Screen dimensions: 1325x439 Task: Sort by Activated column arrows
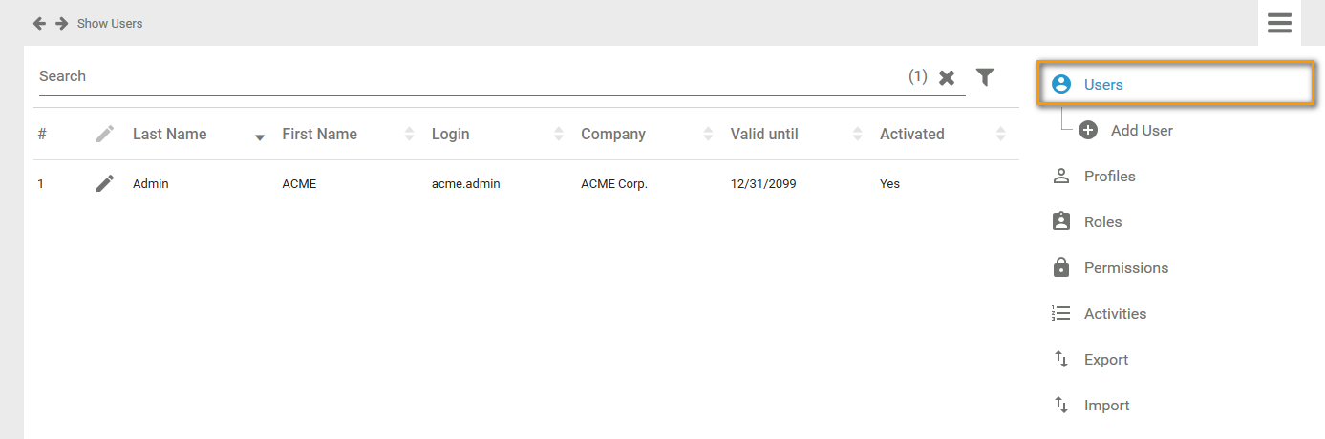1000,135
